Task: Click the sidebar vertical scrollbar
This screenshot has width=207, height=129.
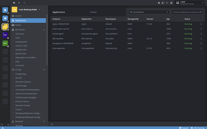Action: pos(47,40)
